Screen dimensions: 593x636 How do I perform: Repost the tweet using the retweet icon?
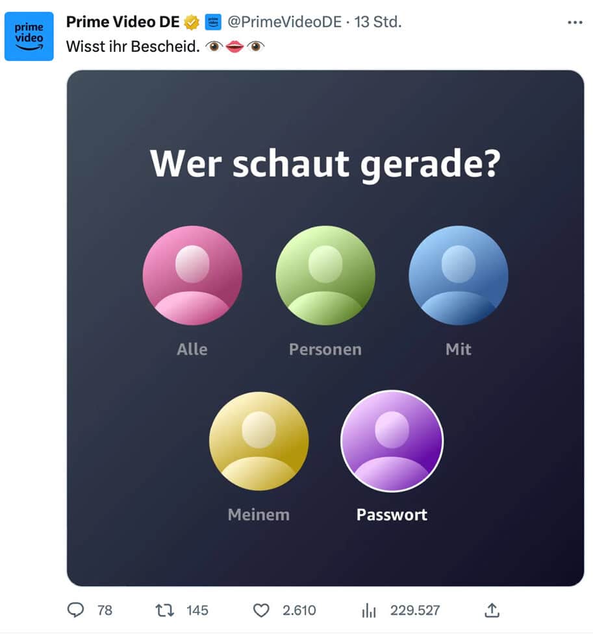pos(164,610)
